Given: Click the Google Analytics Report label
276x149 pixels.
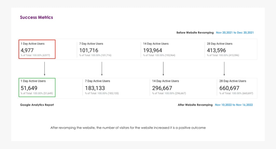Looking at the screenshot, I should [37, 105].
